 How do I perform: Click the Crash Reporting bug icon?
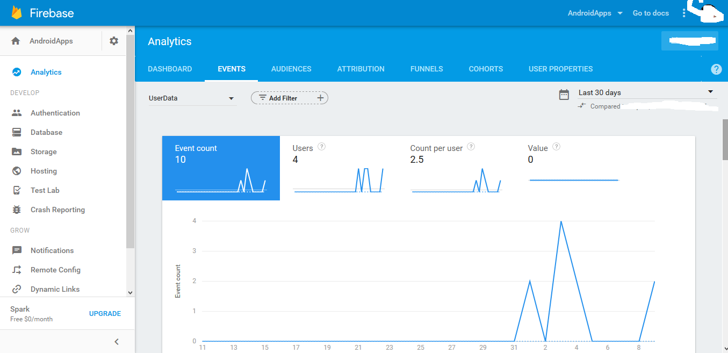click(x=17, y=210)
